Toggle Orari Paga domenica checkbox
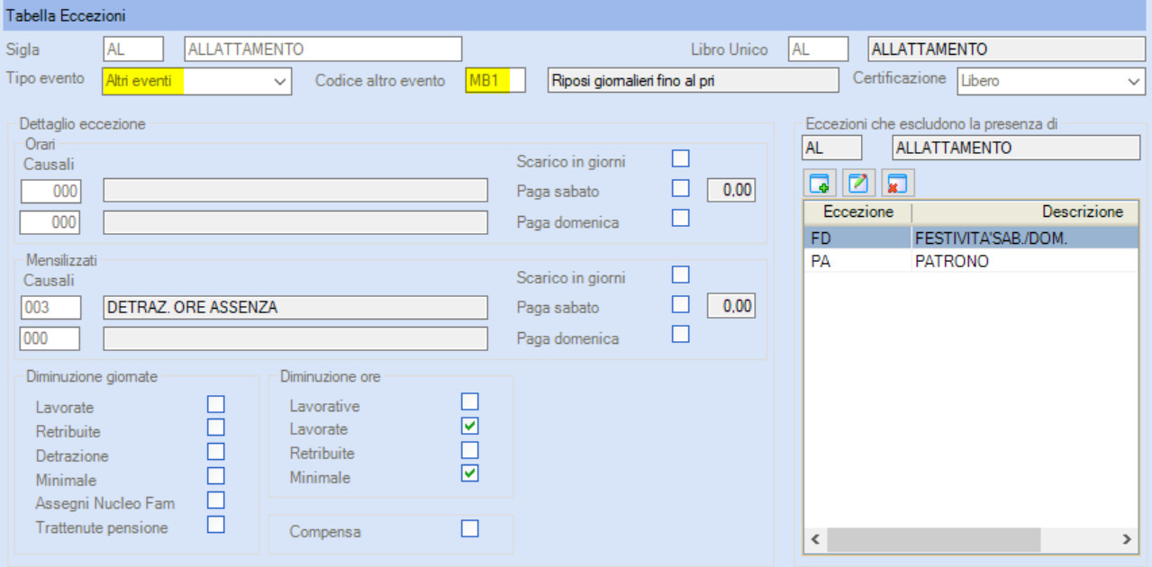1152x567 pixels. 681,218
